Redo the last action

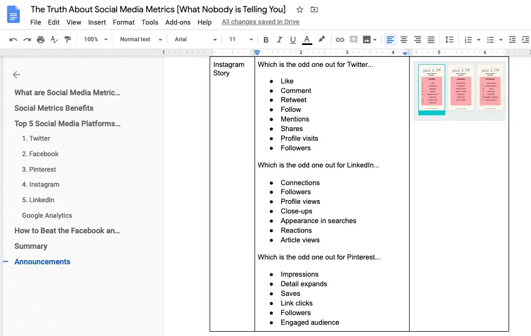pos(27,40)
